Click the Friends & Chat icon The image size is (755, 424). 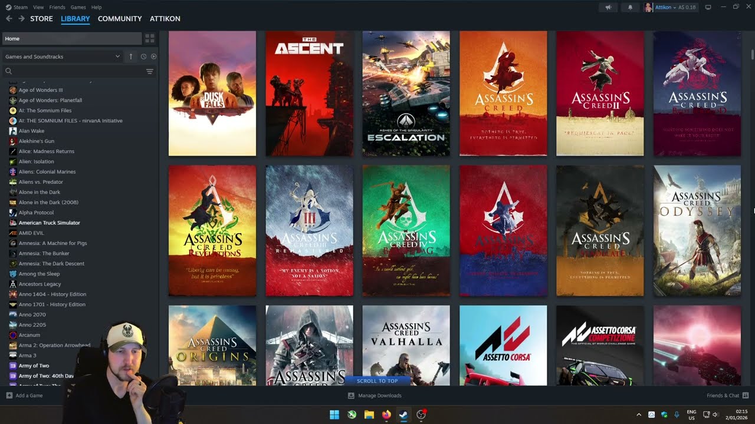coord(746,396)
